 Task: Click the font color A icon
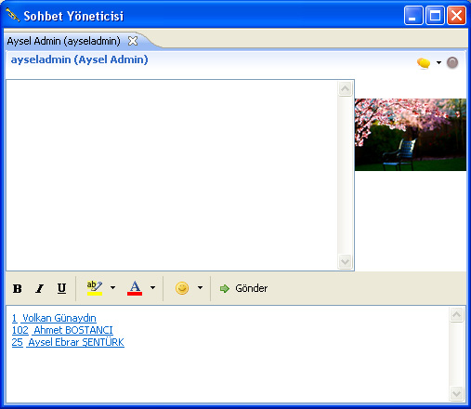tap(135, 288)
